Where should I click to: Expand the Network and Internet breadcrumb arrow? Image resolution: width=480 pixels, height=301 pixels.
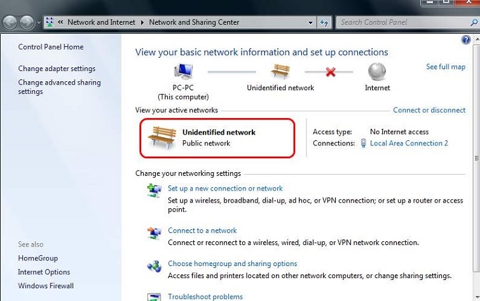(x=142, y=22)
